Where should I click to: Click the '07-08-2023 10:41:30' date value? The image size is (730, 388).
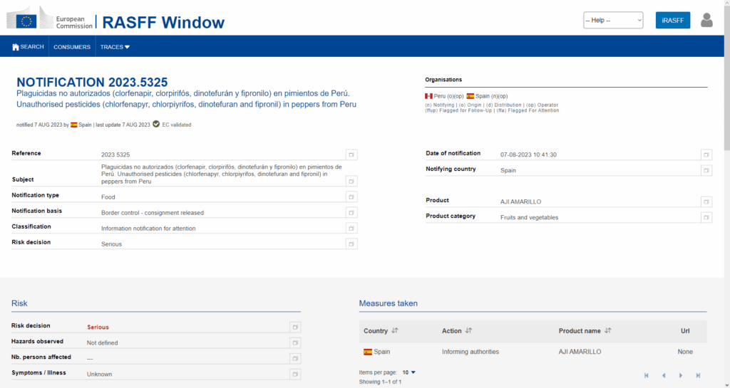528,154
